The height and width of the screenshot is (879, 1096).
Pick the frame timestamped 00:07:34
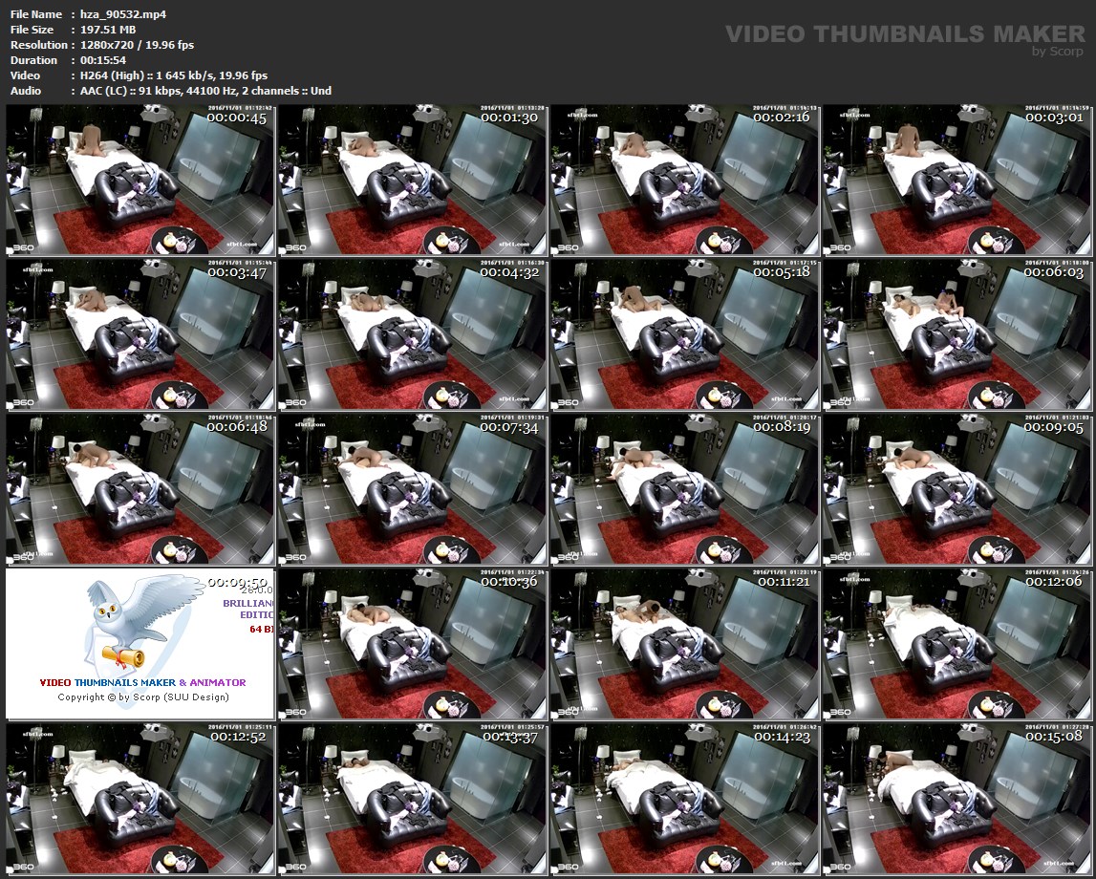point(412,488)
